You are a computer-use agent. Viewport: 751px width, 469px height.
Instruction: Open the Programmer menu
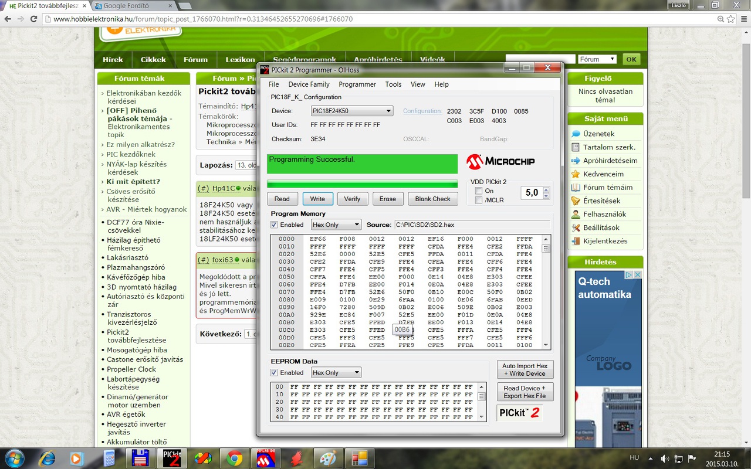[357, 84]
